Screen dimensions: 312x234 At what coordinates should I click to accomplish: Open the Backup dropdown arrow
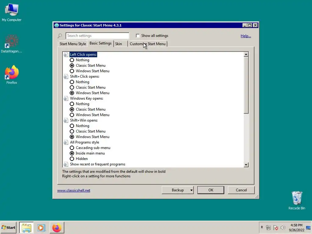(x=191, y=190)
